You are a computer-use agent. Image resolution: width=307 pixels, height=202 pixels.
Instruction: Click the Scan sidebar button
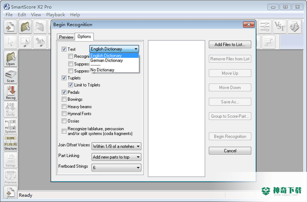click(x=10, y=75)
